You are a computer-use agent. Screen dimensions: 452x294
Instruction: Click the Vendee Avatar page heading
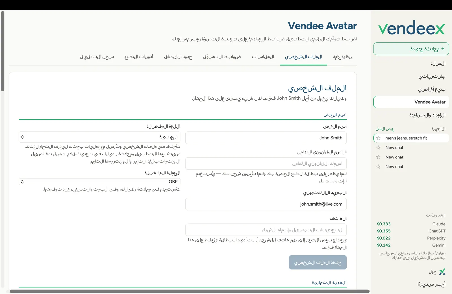322,26
